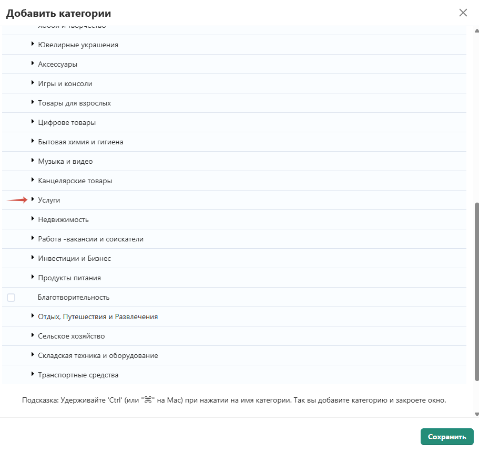
Task: Expand the Услуги category arrow
Action: [33, 200]
